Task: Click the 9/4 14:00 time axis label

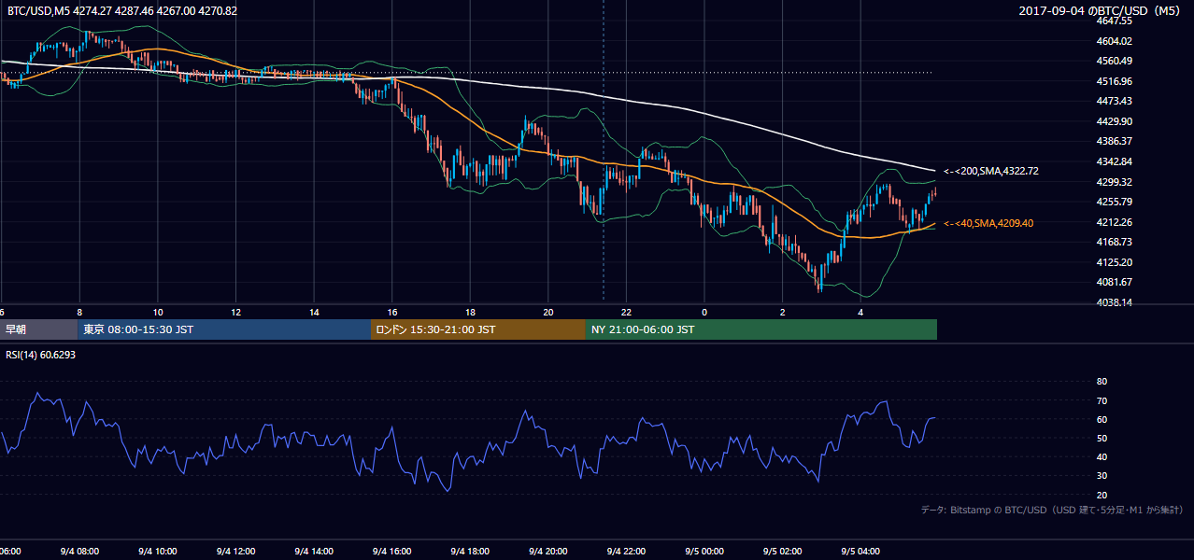Action: (x=314, y=551)
